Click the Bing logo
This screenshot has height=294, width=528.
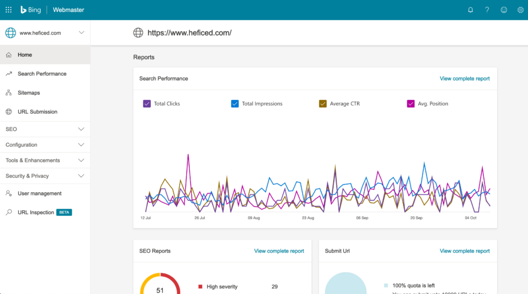30,10
